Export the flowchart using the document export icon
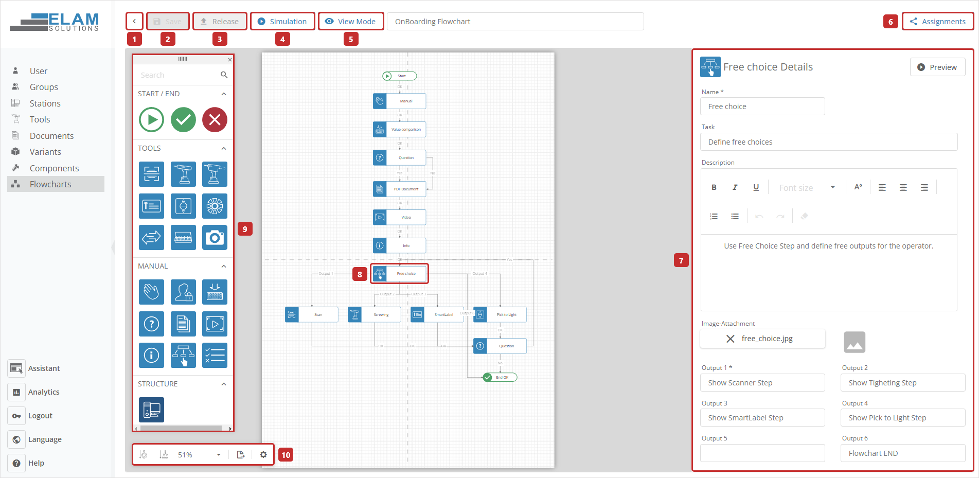The height and width of the screenshot is (478, 979). 240,454
